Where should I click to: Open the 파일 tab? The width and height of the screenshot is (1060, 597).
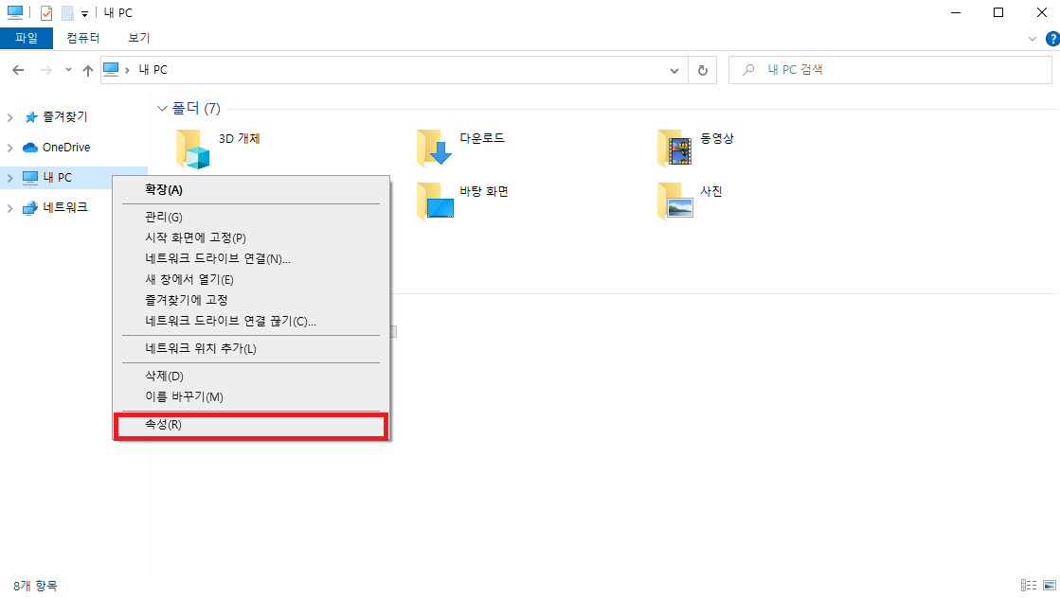[27, 38]
